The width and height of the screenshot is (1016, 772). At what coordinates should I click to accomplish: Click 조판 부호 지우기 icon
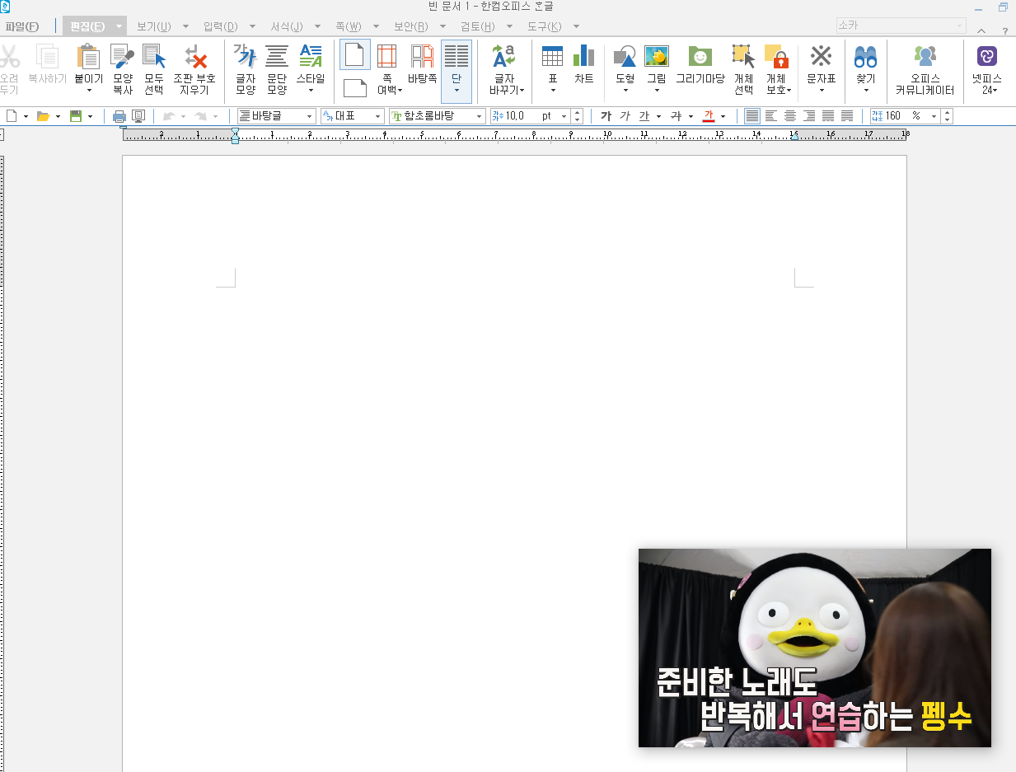pyautogui.click(x=194, y=56)
